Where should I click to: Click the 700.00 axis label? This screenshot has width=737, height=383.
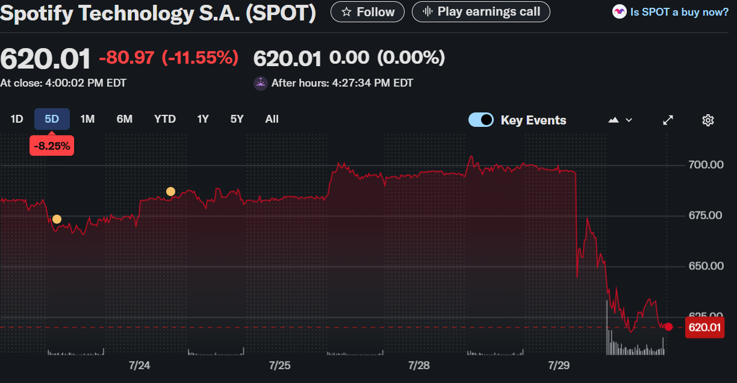pos(706,165)
